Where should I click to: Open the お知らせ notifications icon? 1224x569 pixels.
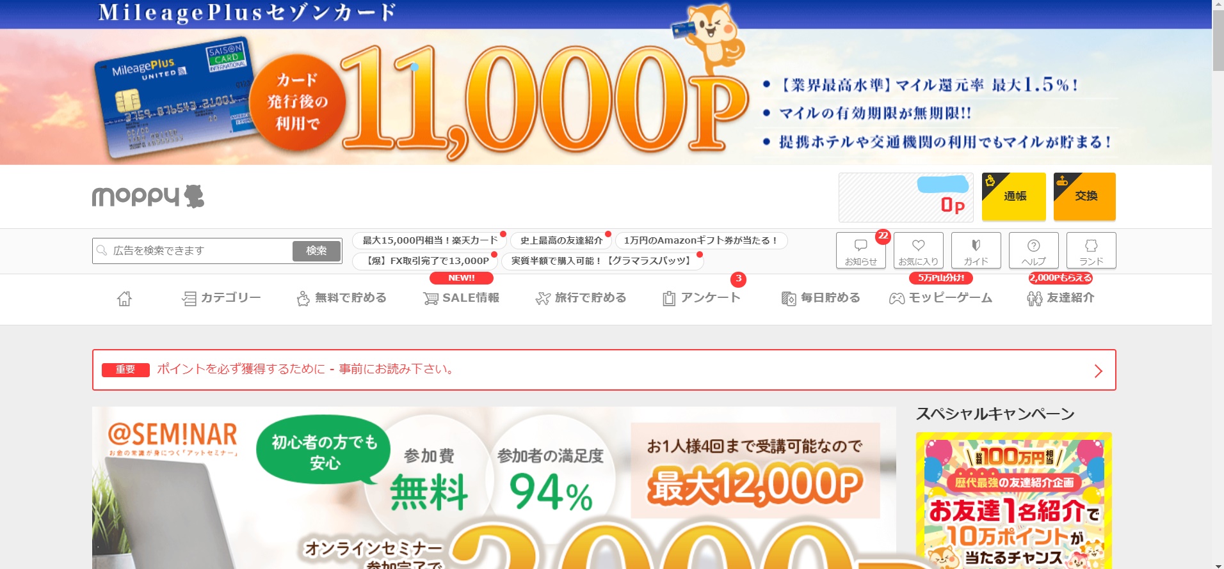860,251
